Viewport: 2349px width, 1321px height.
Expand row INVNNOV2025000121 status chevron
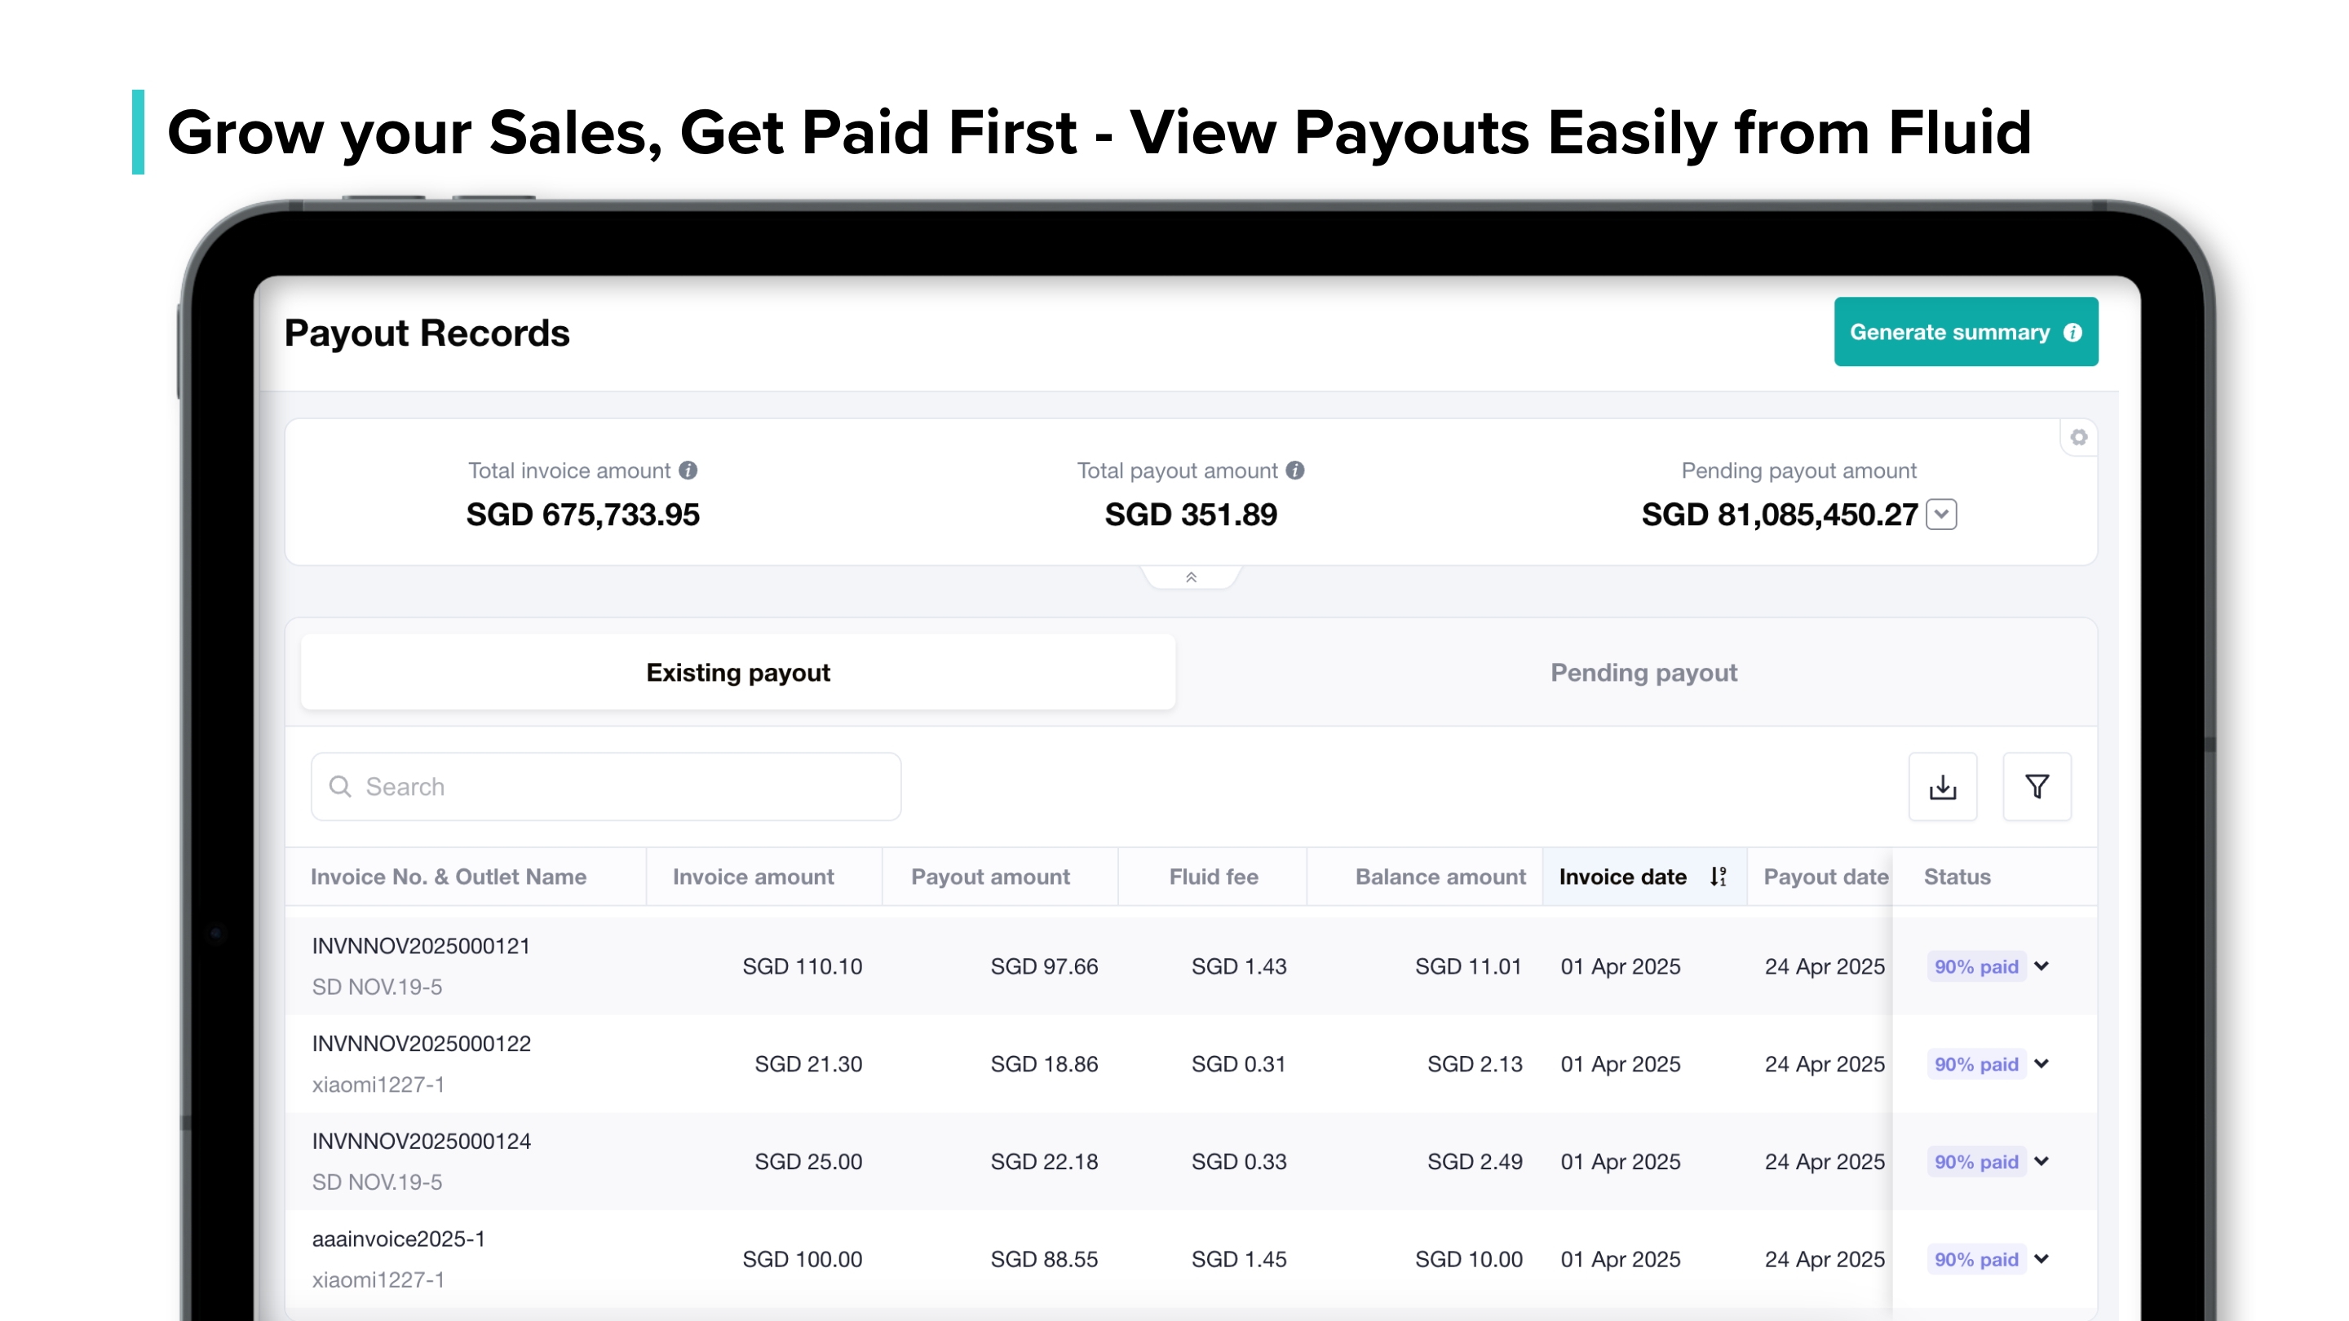coord(2042,966)
